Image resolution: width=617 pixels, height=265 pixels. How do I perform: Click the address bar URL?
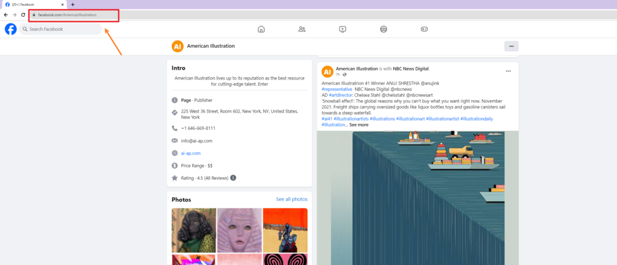[67, 14]
